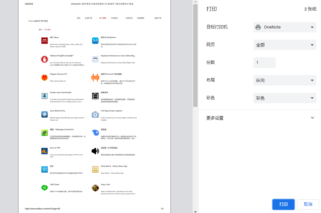The height and width of the screenshot is (213, 321).
Task: Click the preview scrollbar up arrow
Action: pos(195,2)
